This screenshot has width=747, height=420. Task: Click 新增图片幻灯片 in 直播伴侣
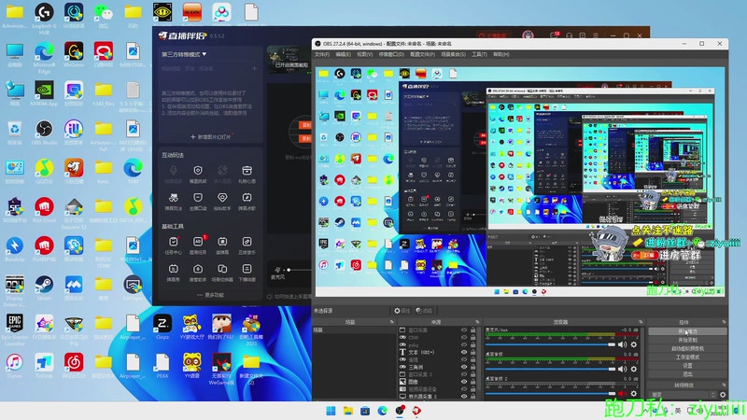(211, 136)
